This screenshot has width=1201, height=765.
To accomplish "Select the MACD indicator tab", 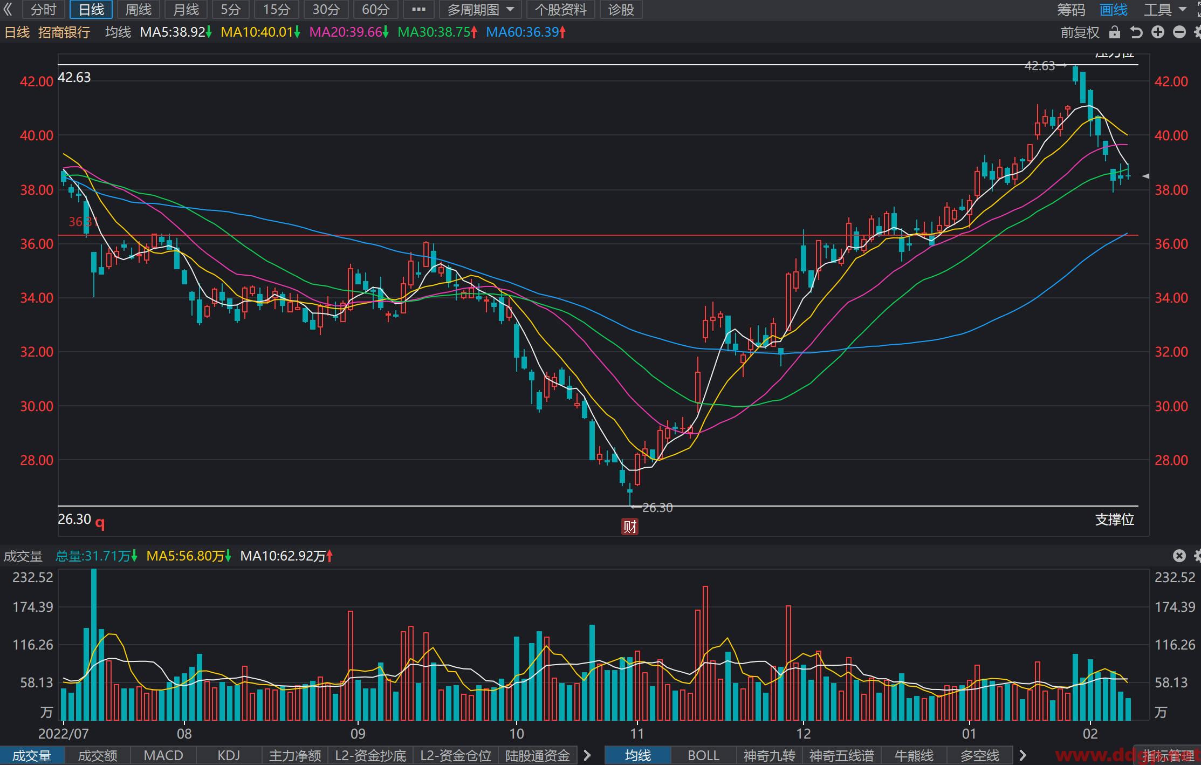I will click(163, 755).
